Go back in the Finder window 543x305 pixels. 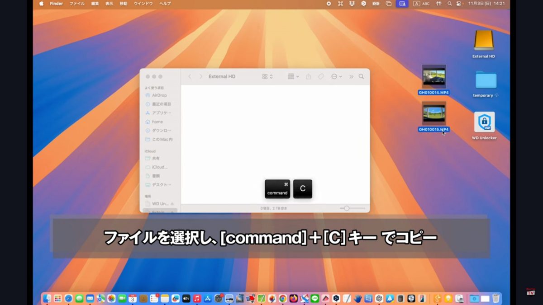click(190, 77)
